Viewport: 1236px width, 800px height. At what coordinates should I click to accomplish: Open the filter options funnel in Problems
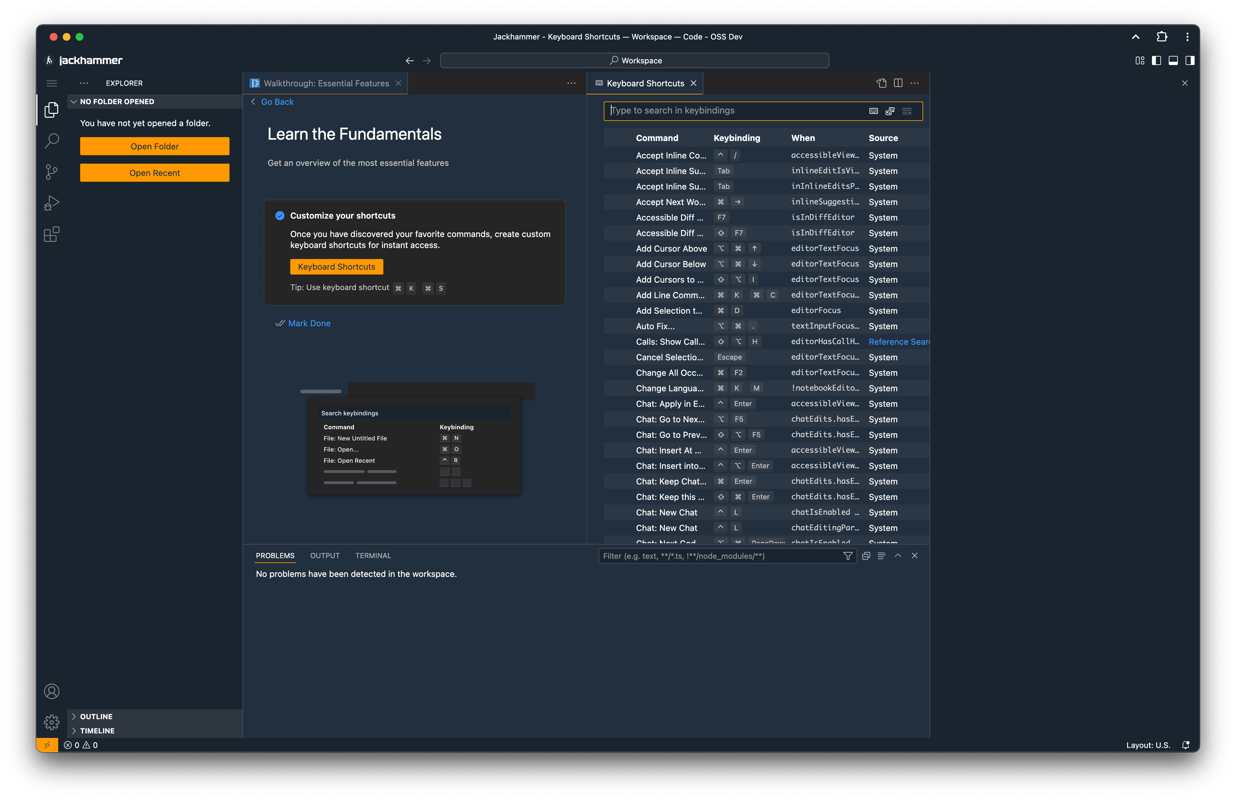848,556
